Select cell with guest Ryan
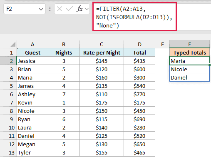 (x=32, y=119)
